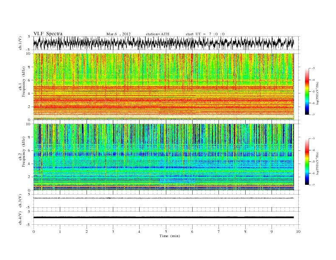This screenshot has width=336, height=260.
Task: Click the ch.1 voltage waveform trace
Action: (163, 43)
